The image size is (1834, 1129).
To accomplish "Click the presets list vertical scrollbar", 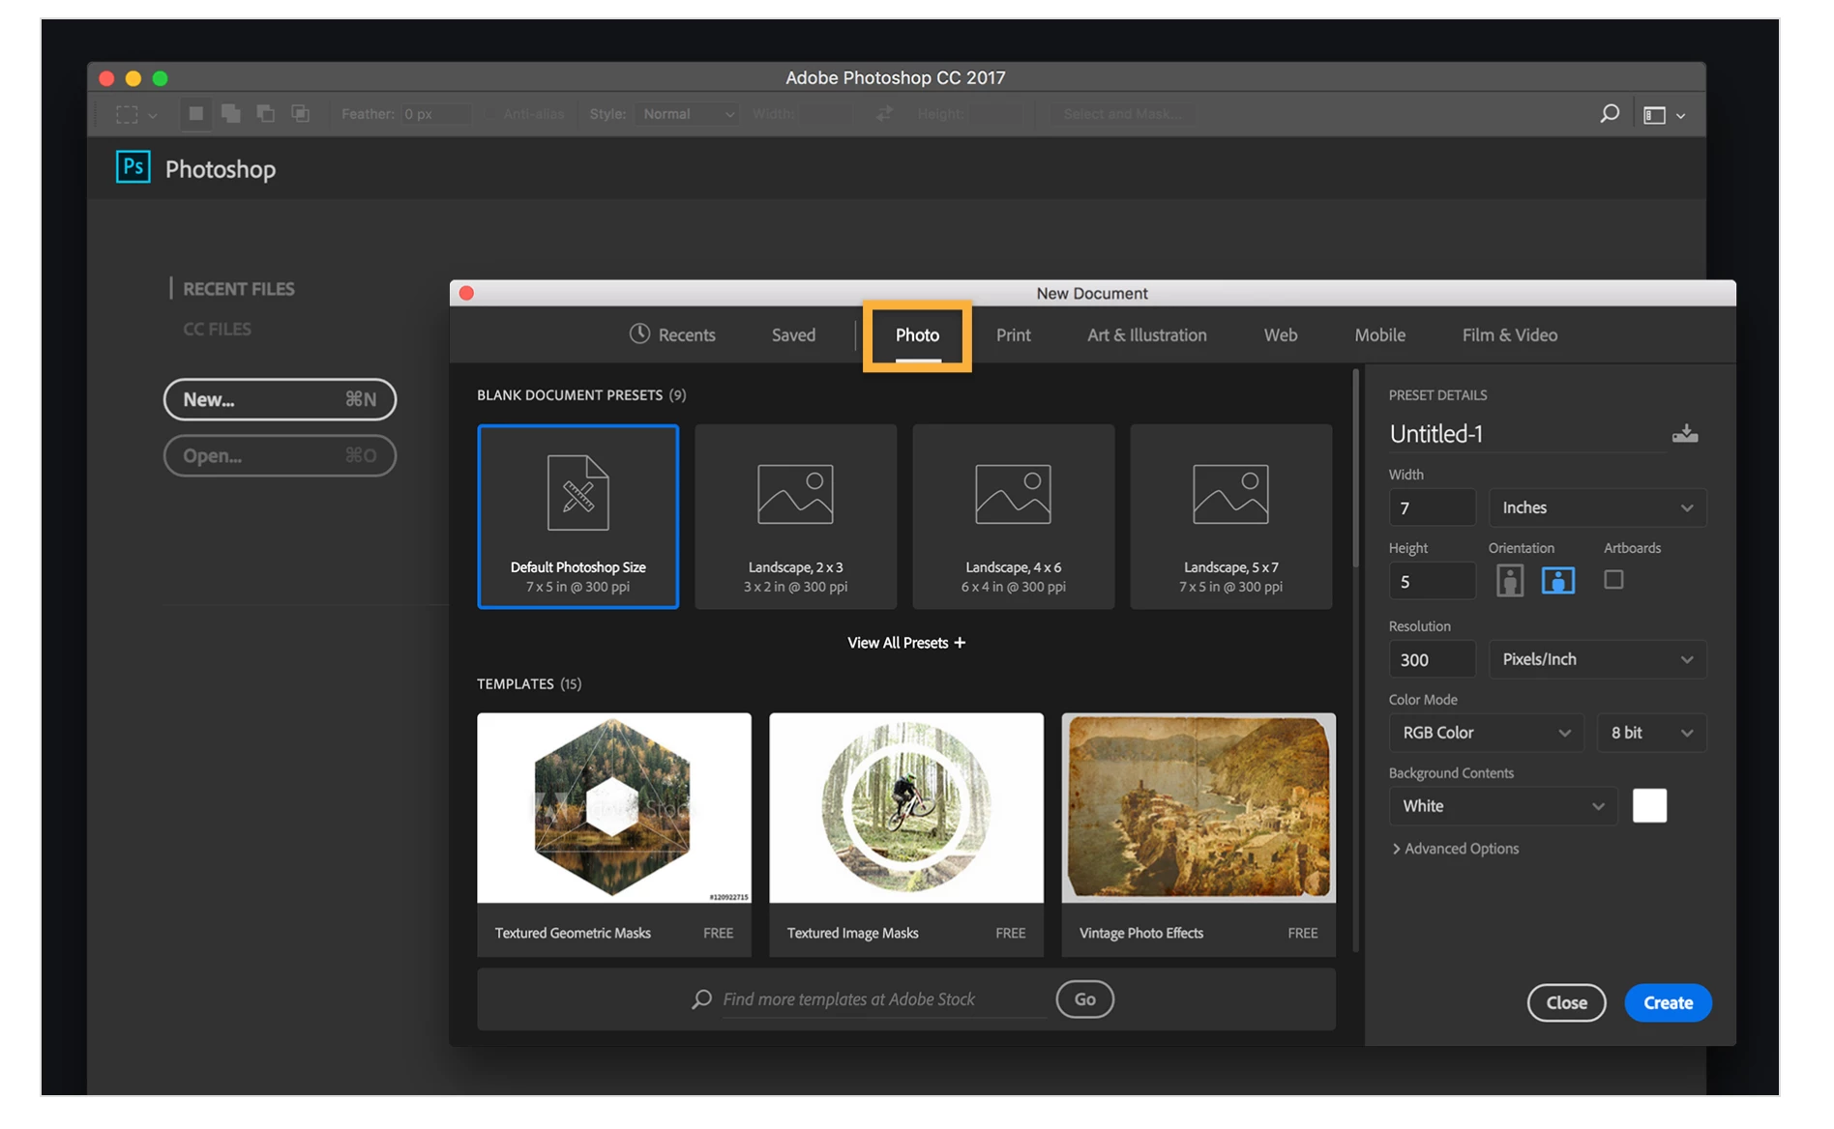I will click(x=1355, y=468).
